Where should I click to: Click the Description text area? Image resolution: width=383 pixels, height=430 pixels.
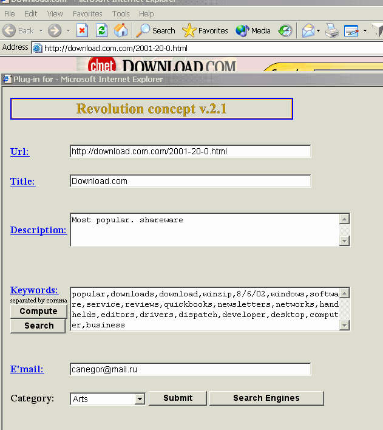tap(205, 230)
